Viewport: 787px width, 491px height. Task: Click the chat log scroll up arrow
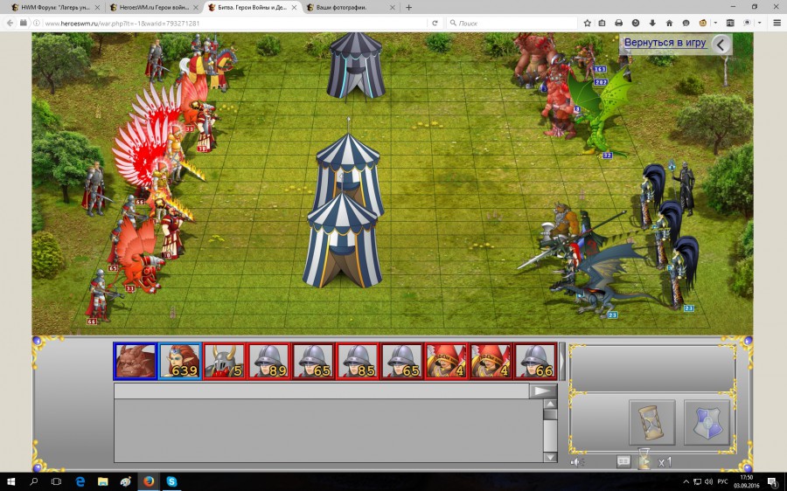[550, 405]
